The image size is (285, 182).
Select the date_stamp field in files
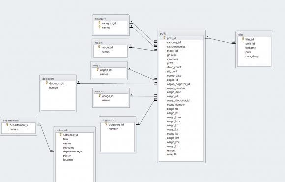[x=252, y=56]
